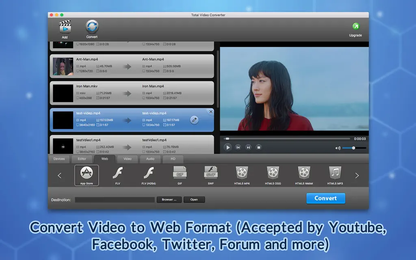Click the blue Convert button
This screenshot has width=416, height=260.
[x=325, y=198]
